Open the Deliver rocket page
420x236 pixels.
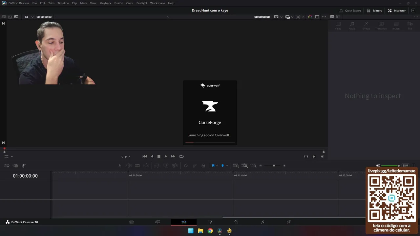[x=289, y=222]
